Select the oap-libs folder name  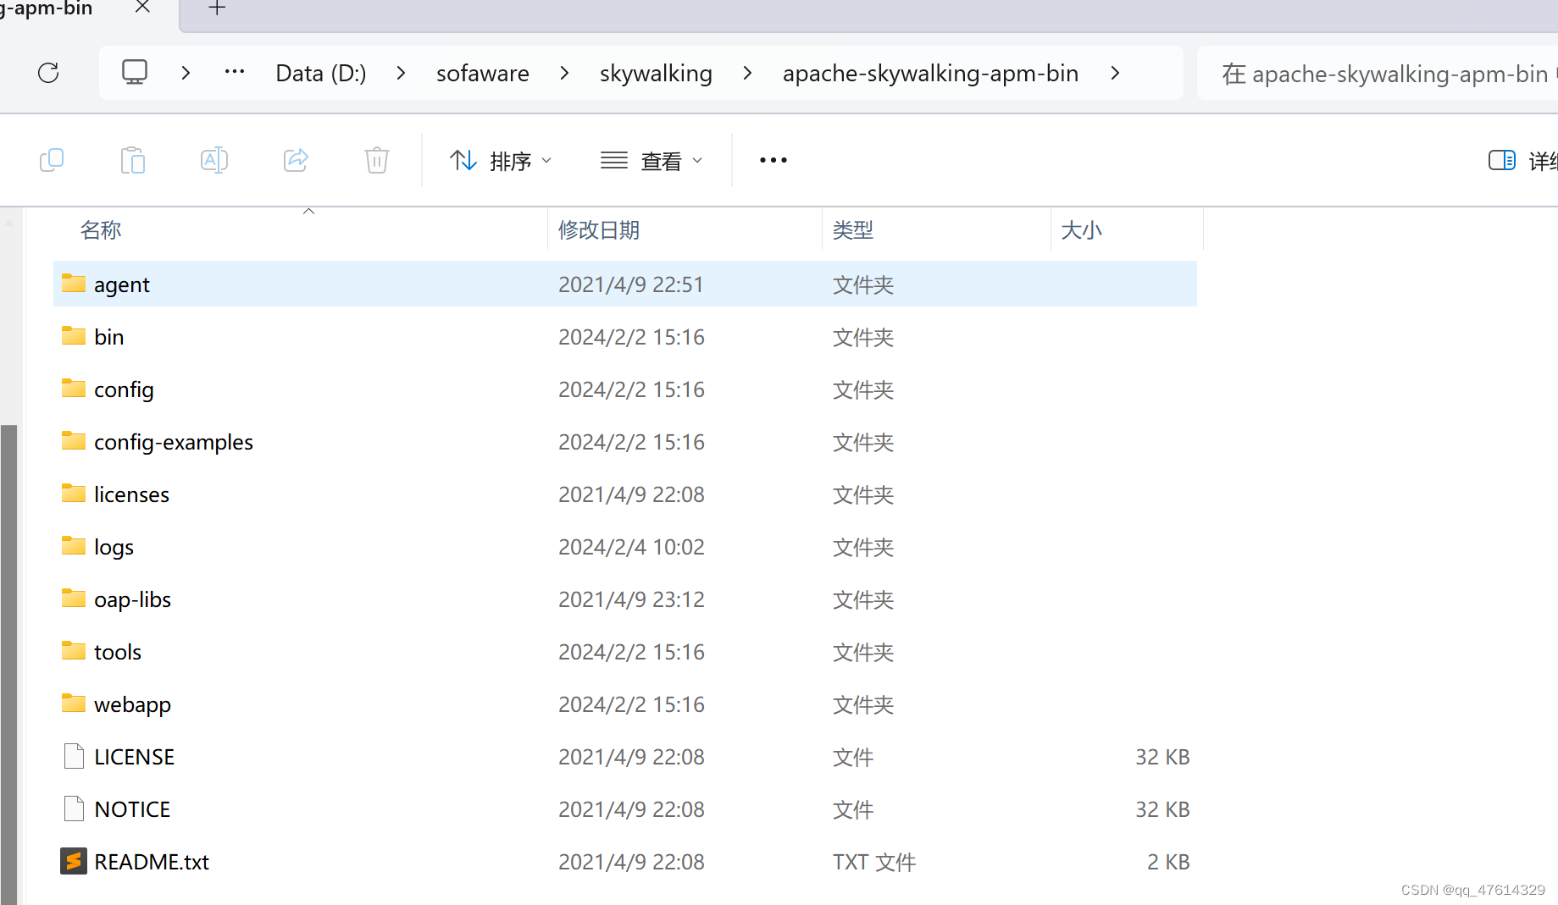point(132,599)
